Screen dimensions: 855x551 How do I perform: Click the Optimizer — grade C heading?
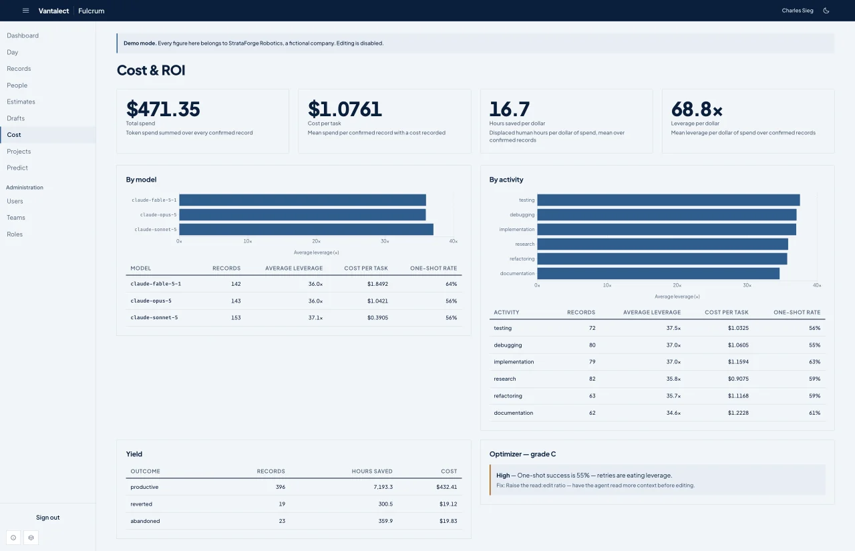[522, 454]
